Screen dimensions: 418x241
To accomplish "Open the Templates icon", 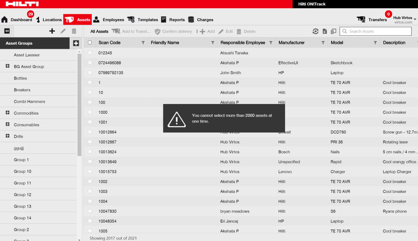I will point(131,19).
